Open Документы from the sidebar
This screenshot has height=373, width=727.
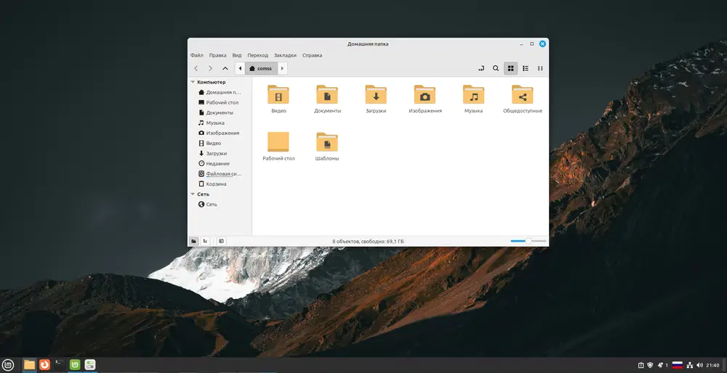tap(216, 113)
